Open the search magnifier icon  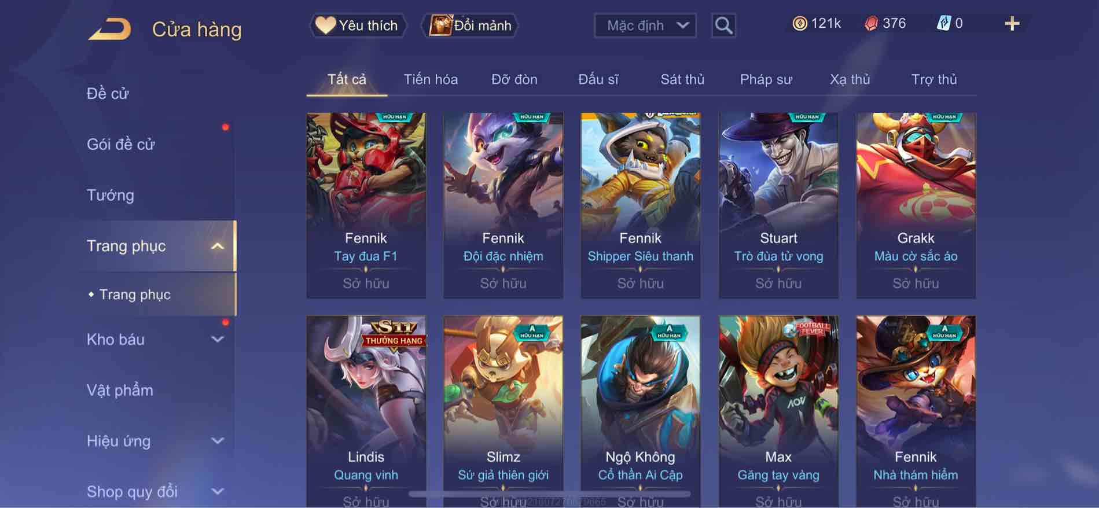point(723,25)
